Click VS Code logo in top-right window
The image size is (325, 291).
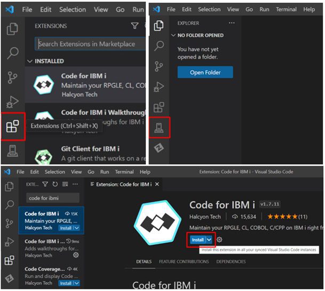[156, 9]
